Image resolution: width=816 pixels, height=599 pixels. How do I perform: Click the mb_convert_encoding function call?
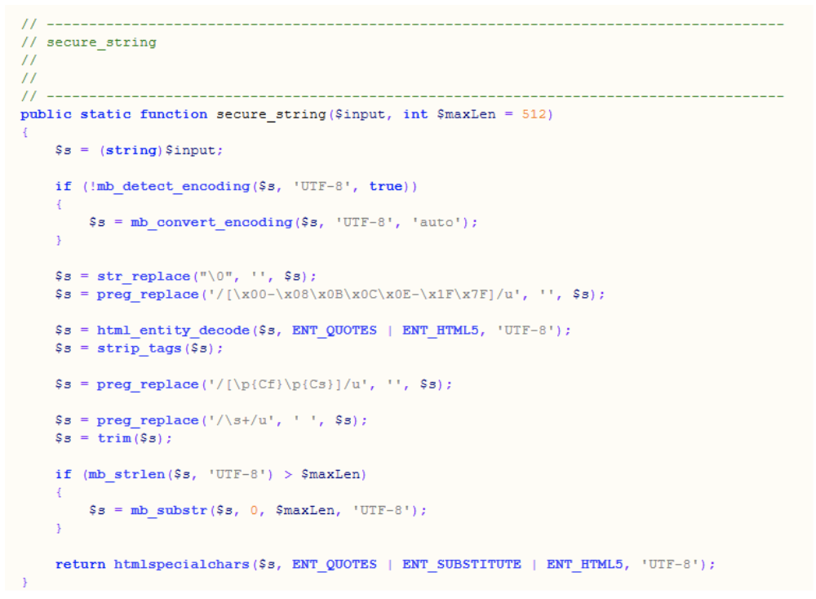point(211,222)
